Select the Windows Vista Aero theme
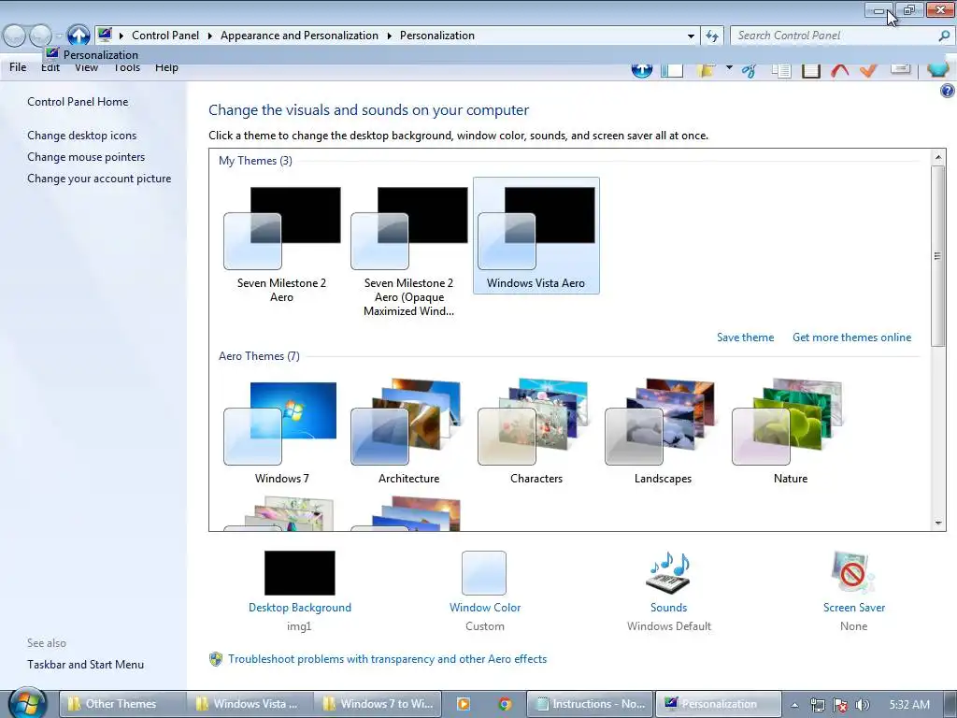The height and width of the screenshot is (718, 957). [x=536, y=236]
